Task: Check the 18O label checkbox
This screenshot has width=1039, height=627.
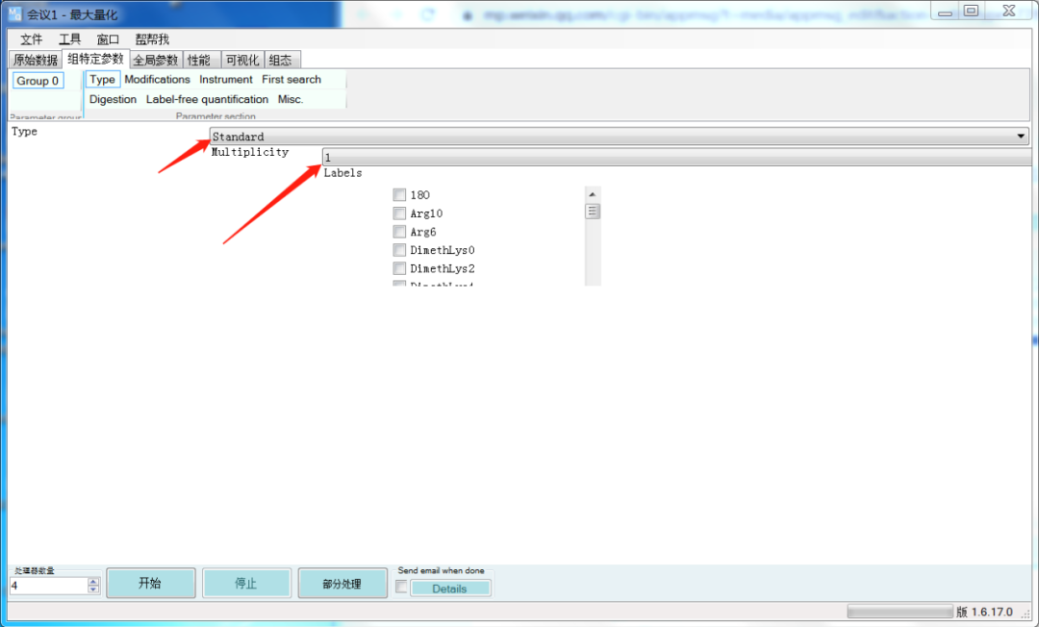Action: (399, 194)
